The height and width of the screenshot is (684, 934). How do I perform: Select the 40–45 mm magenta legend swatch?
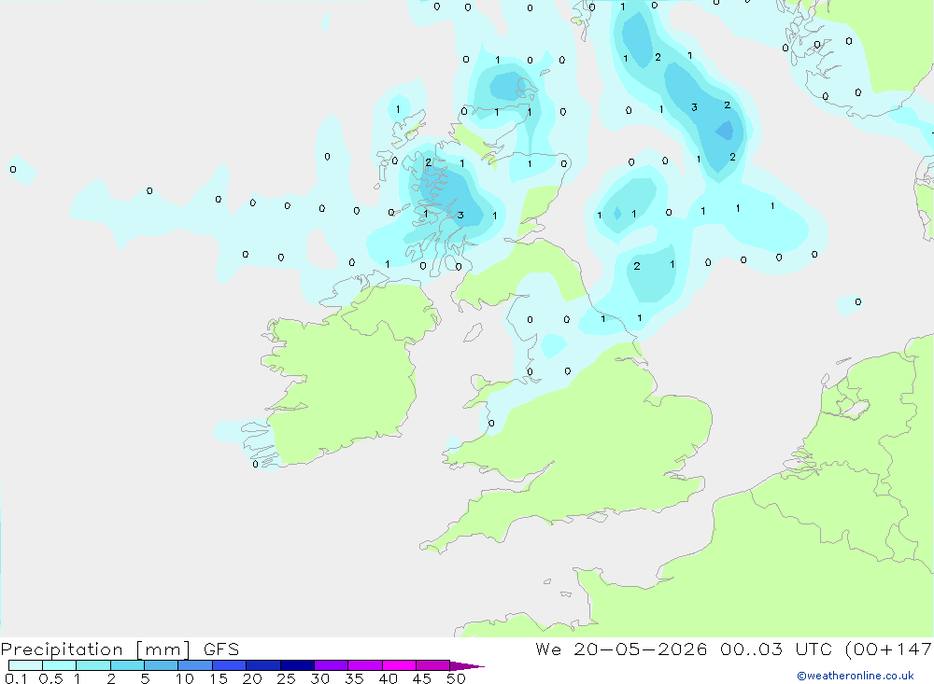[x=399, y=665]
